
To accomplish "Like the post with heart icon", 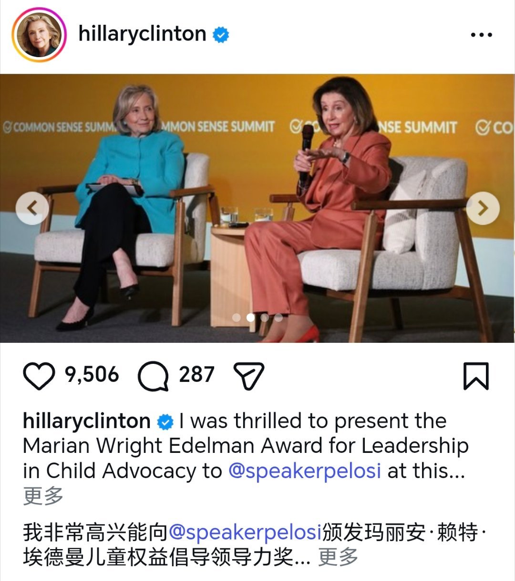I will point(39,376).
